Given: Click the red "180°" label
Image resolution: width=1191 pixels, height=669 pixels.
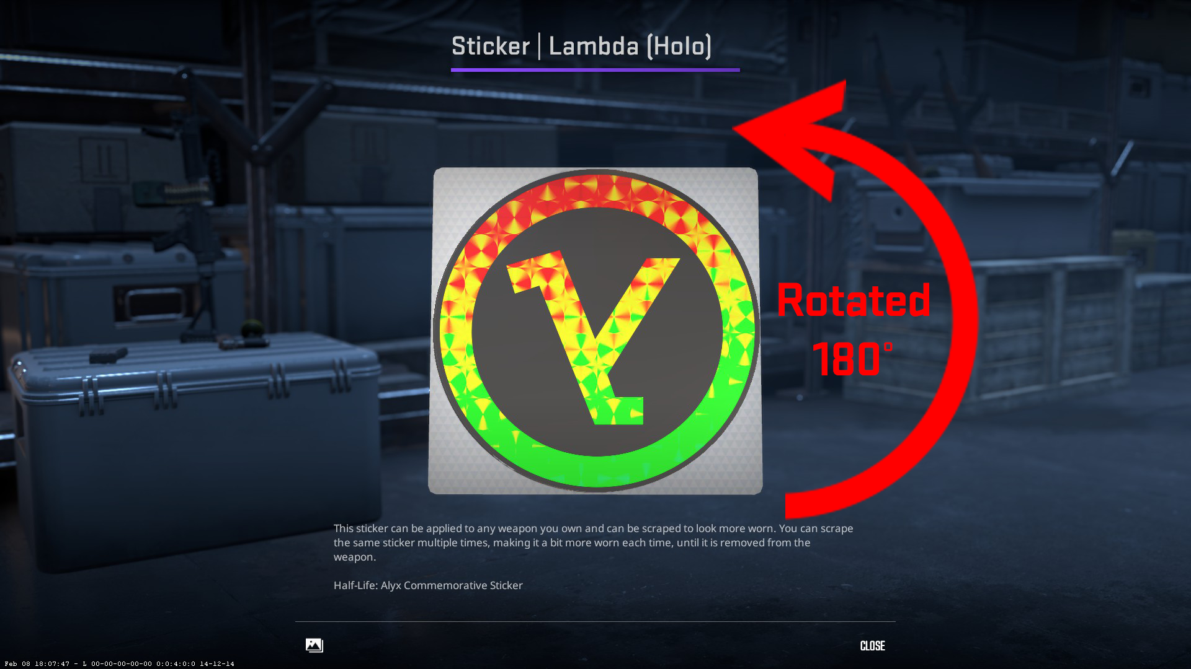Looking at the screenshot, I should pos(852,359).
